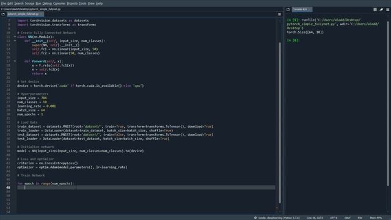The width and height of the screenshot is (391, 220).
Task: Click the editor browse tabs icon
Action: pos(3,14)
